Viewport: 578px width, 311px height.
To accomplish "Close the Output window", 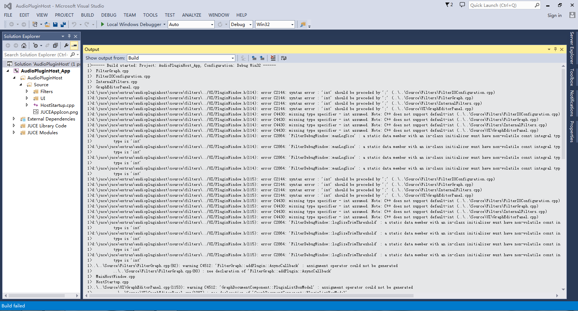I will (562, 49).
